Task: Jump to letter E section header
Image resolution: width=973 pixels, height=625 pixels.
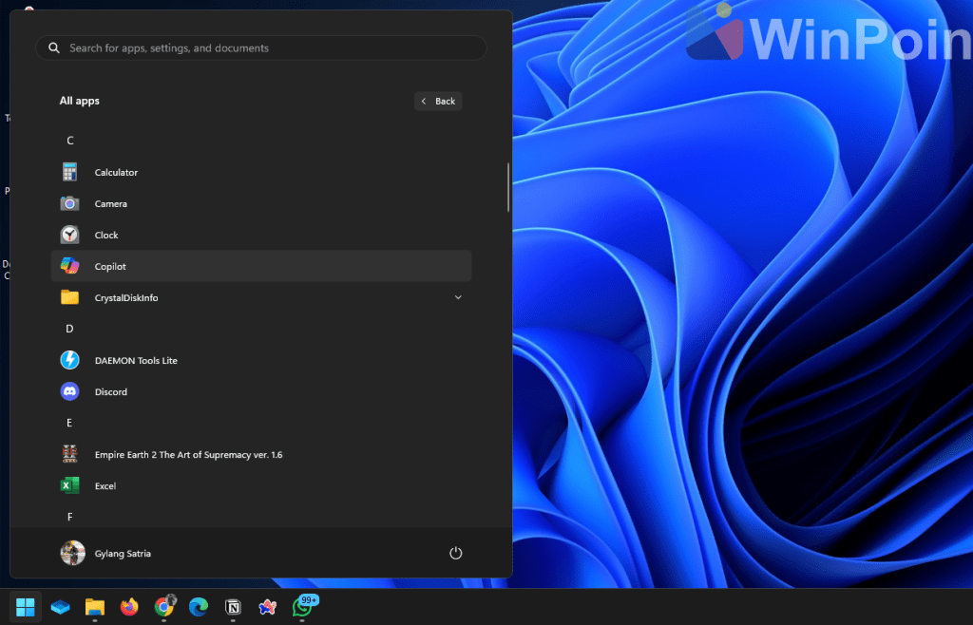Action: 69,422
